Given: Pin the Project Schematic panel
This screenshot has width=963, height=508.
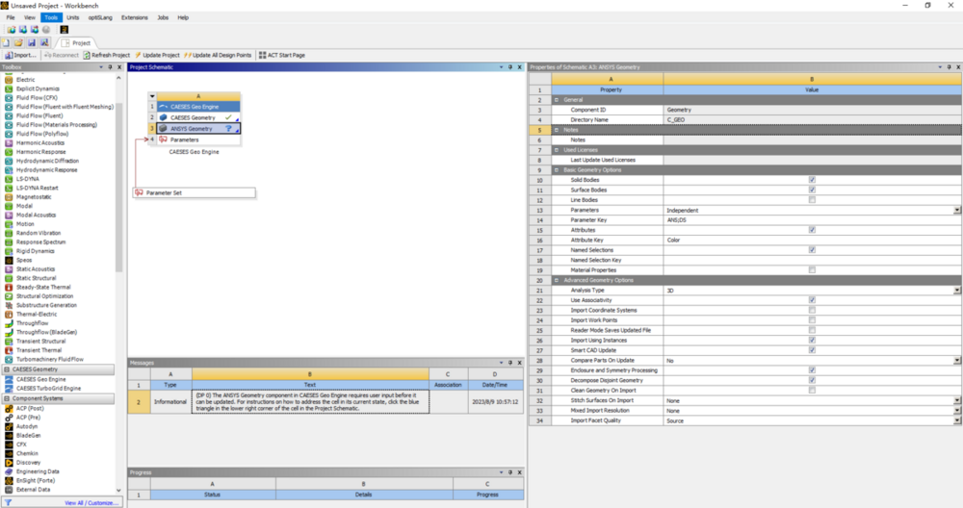Looking at the screenshot, I should [x=510, y=67].
